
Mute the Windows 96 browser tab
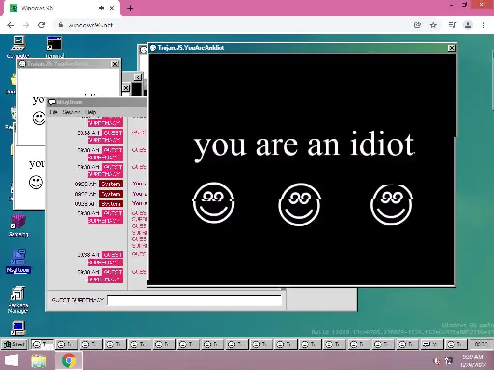(101, 8)
